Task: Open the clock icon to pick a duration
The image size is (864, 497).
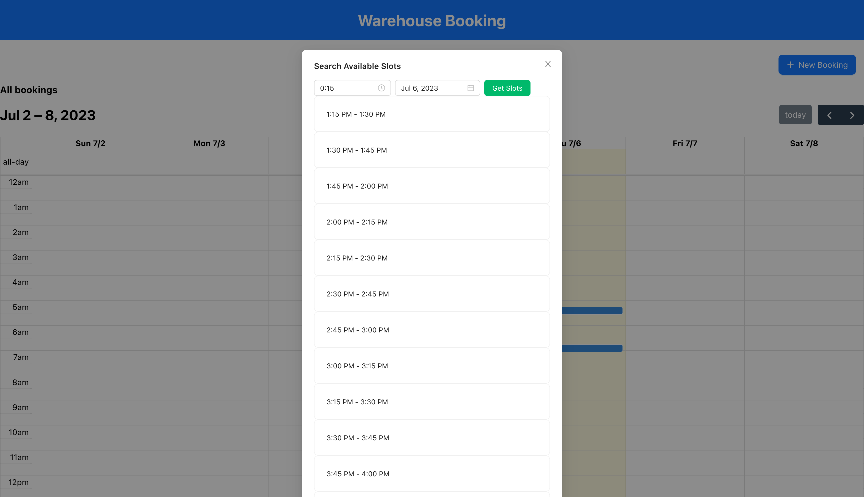Action: (x=381, y=88)
